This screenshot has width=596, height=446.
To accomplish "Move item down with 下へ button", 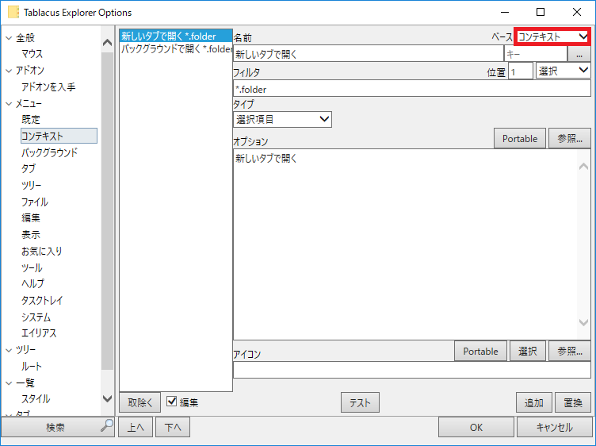I will 173,427.
